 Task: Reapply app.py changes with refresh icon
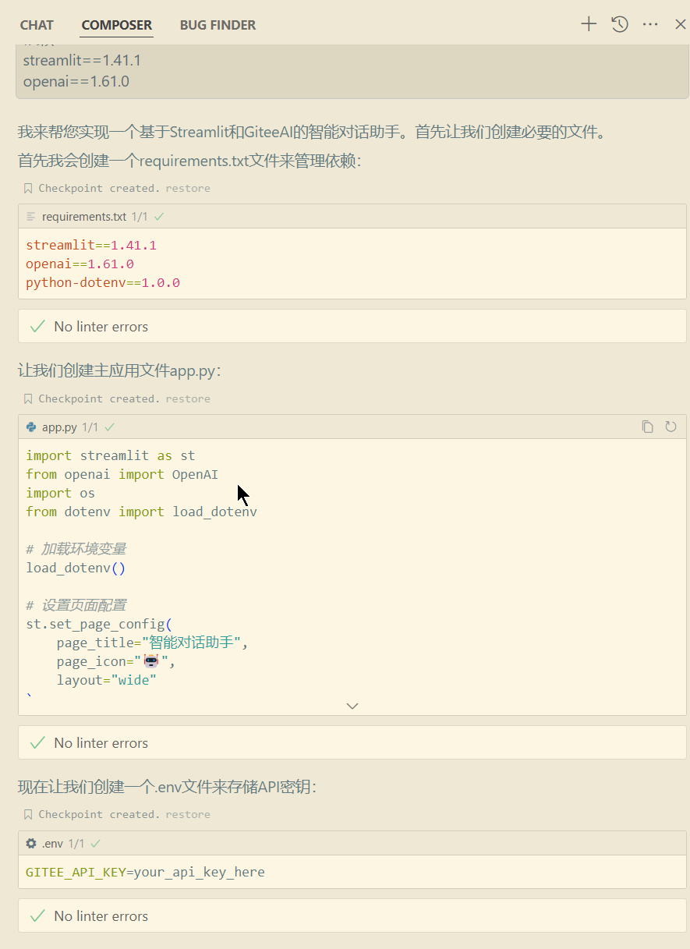(x=671, y=427)
